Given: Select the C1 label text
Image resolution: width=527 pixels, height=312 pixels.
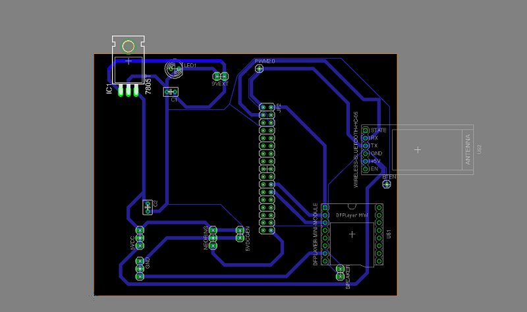Looking at the screenshot, I should (174, 100).
